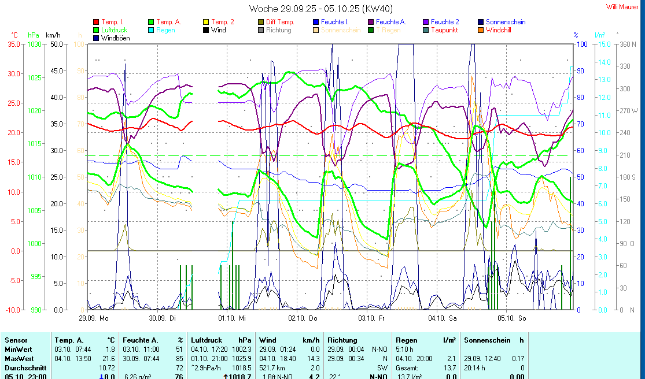Screen dimensions: 645x379
Task: Click the Luftdruck hPa table column header
Action: (223, 340)
